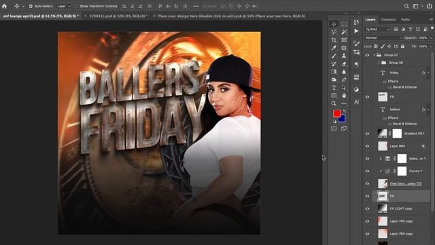This screenshot has width=435, height=245.
Task: Select the Brush tool
Action: tap(334, 56)
